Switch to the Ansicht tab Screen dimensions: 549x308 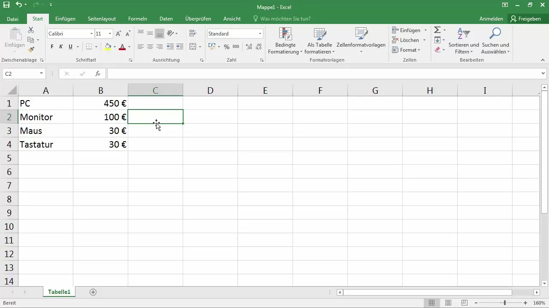[x=232, y=19]
